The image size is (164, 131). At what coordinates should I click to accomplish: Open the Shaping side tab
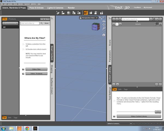[x=52, y=69]
